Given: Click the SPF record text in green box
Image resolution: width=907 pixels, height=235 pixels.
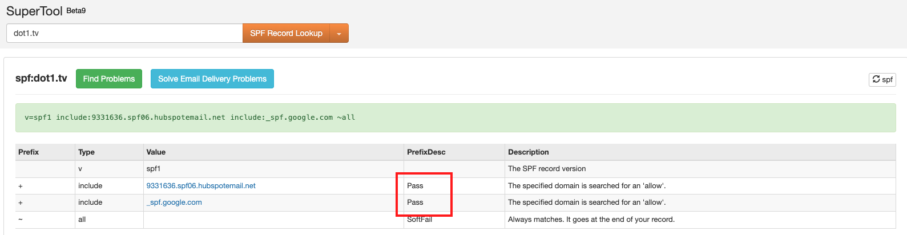Looking at the screenshot, I should click(x=190, y=117).
